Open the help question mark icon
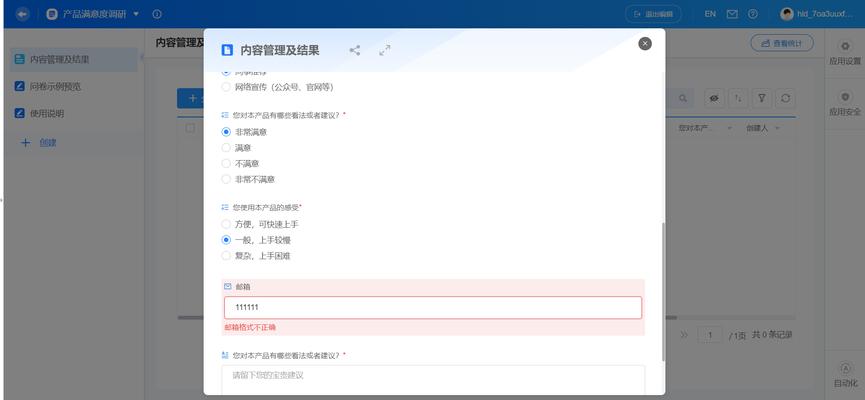The image size is (865, 400). [x=752, y=14]
